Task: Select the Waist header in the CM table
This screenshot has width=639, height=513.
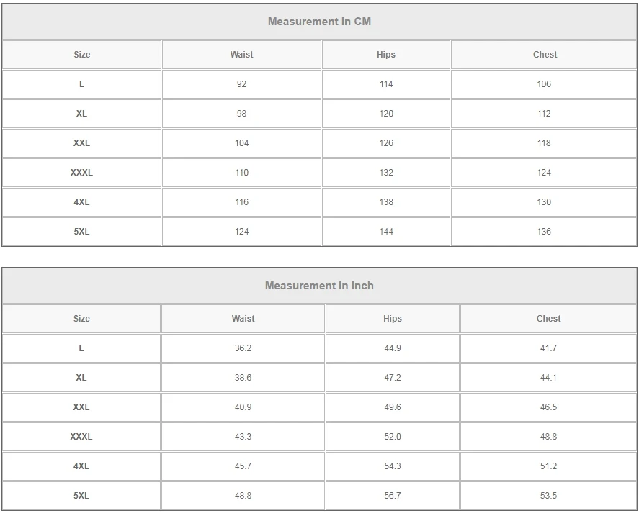Action: [x=241, y=55]
